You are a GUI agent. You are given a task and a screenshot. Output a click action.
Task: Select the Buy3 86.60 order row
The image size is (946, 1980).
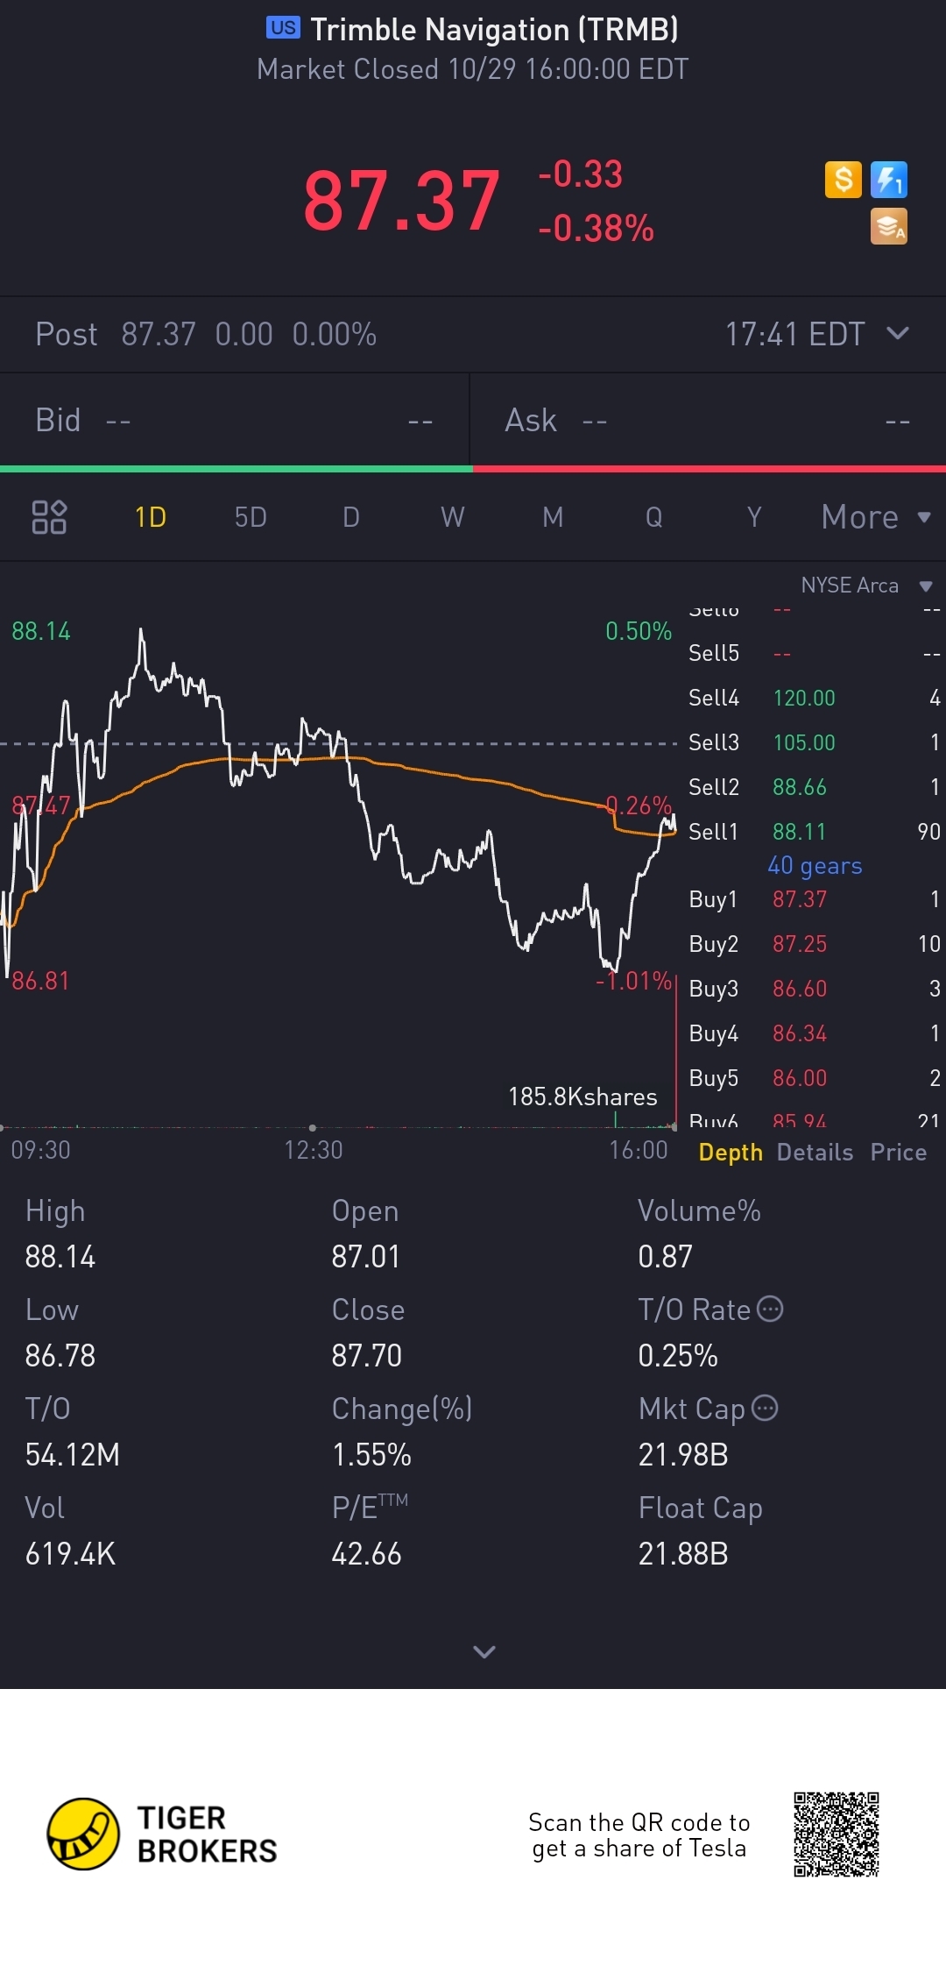coord(814,989)
